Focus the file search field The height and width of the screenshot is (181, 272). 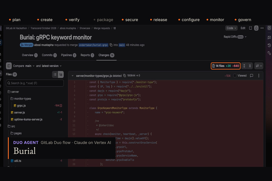coord(35,83)
